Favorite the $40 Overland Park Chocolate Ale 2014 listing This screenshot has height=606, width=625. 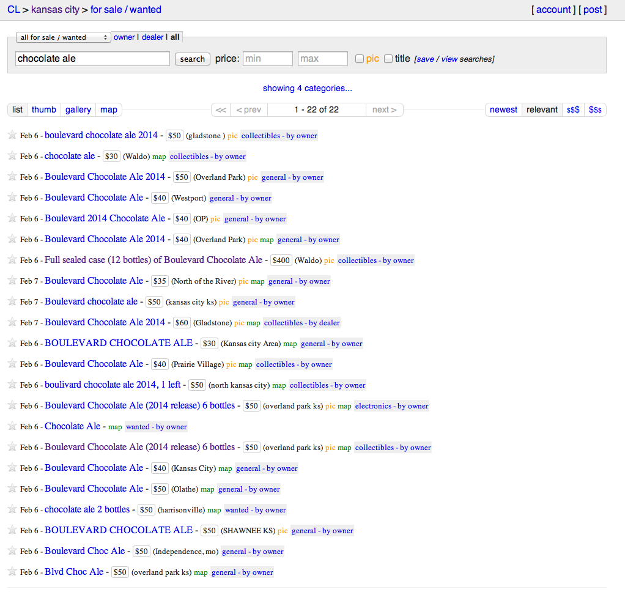click(x=12, y=239)
